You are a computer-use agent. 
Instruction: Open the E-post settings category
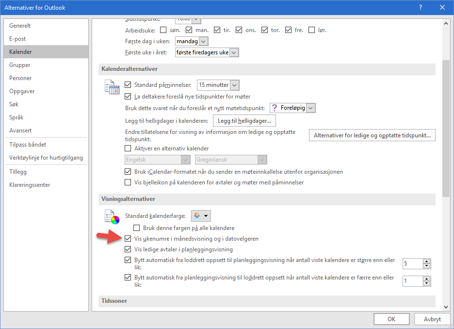[46, 39]
